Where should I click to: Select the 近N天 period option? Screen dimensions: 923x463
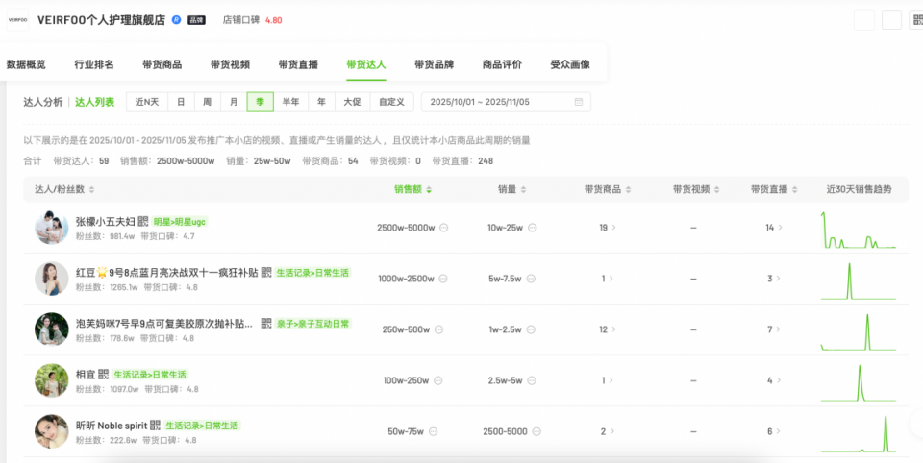[147, 102]
